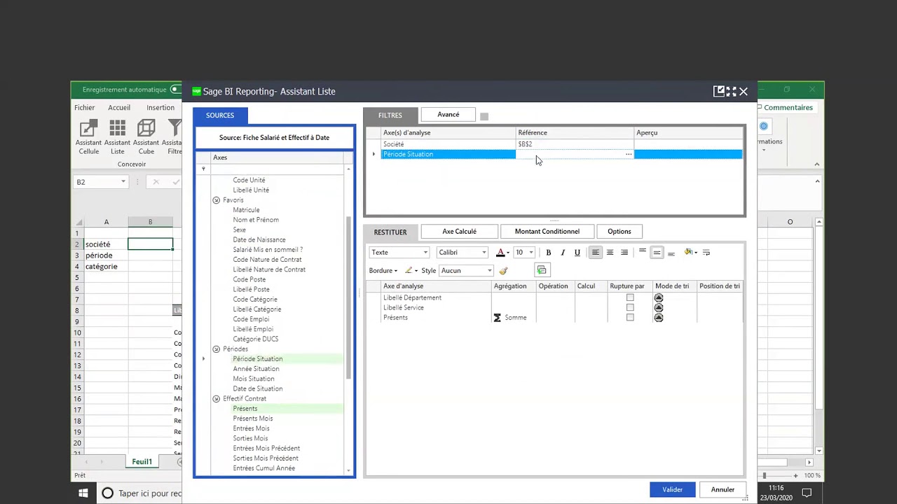Viewport: 897px width, 504px height.
Task: Click the dialog pin-window icon in title bar
Action: coord(719,91)
